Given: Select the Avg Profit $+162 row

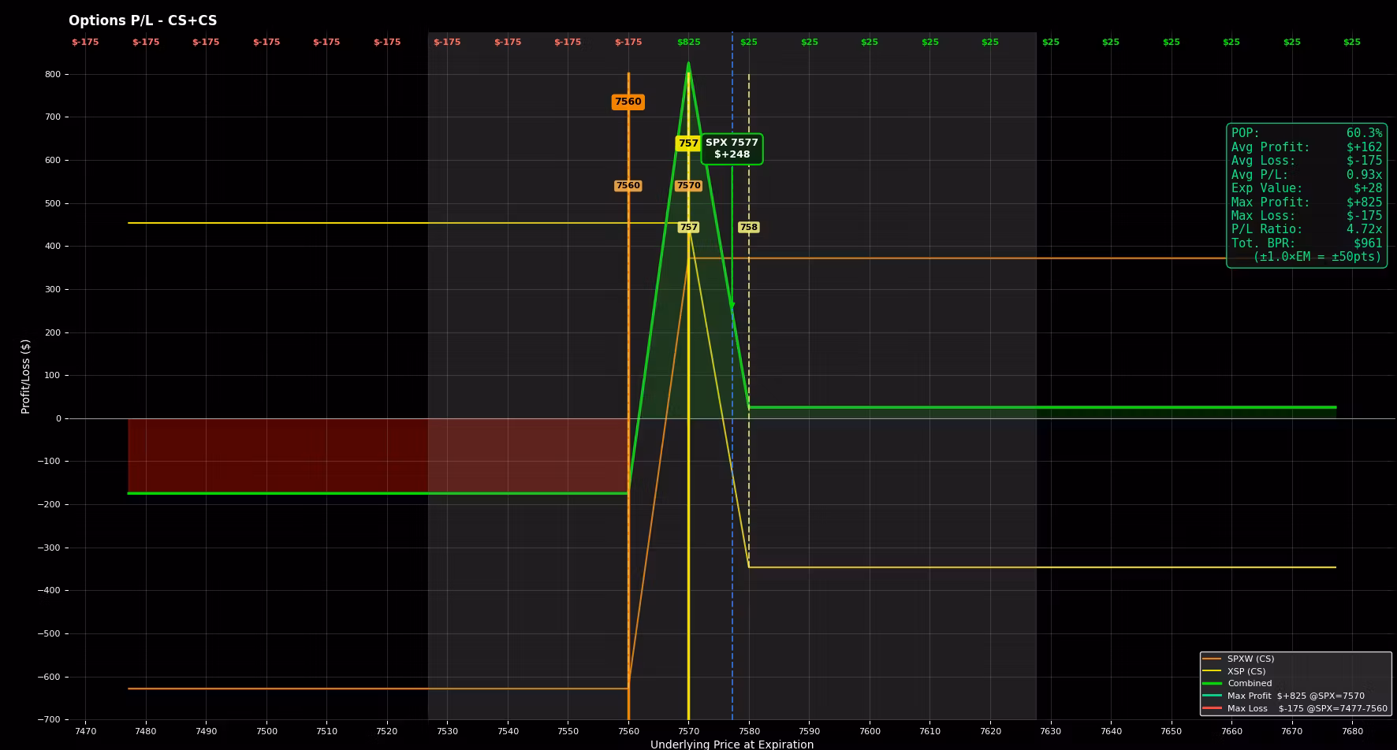Looking at the screenshot, I should coord(1306,147).
